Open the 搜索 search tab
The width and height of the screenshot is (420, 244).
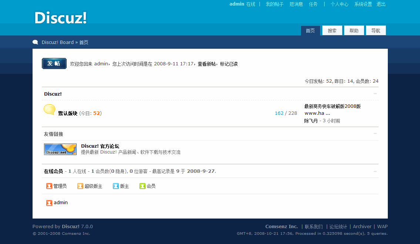coord(332,31)
